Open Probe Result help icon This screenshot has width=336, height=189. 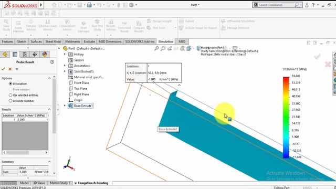tap(52, 62)
